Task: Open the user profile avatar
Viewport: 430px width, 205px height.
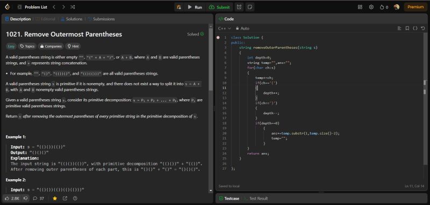Action: pyautogui.click(x=397, y=7)
